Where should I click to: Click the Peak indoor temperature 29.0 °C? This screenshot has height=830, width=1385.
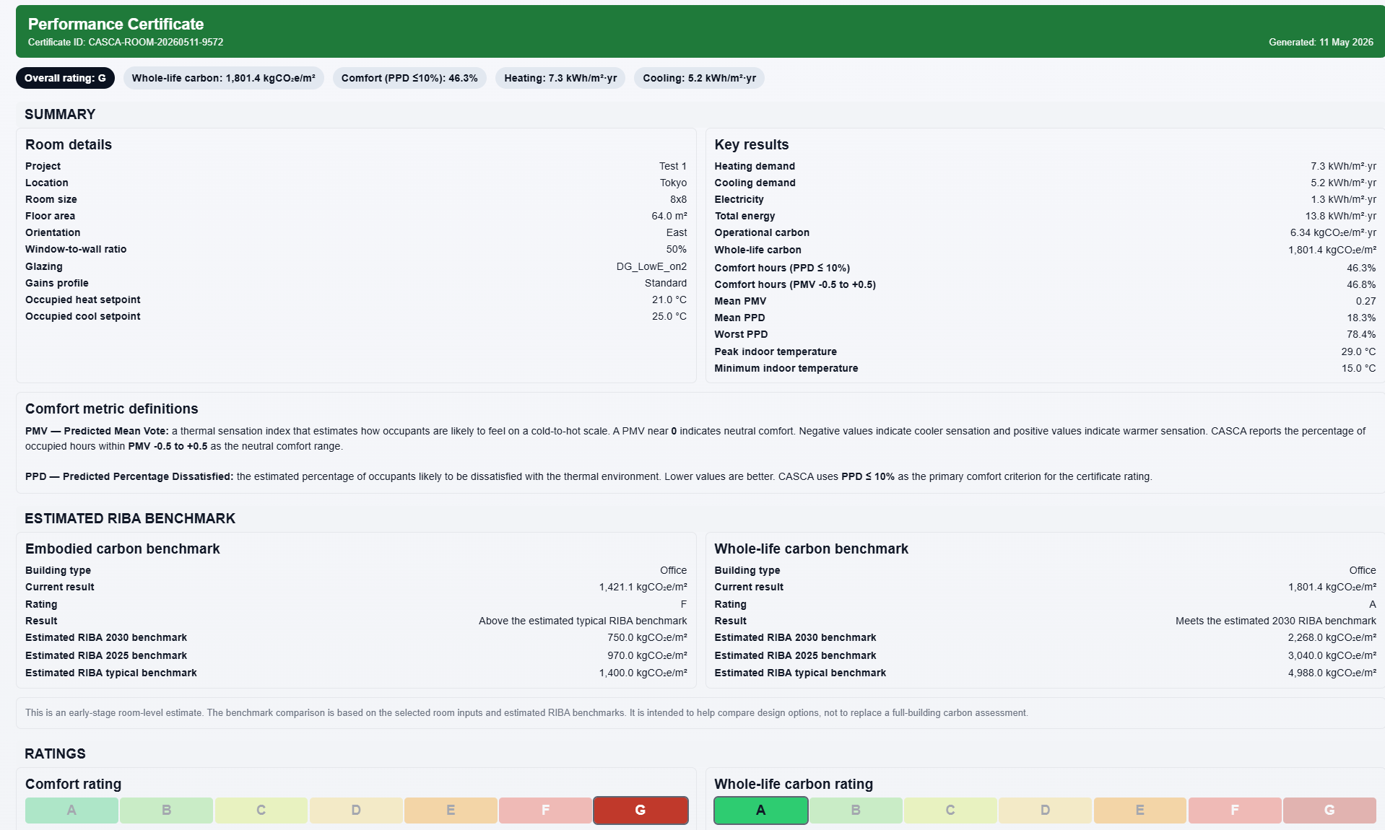(x=1358, y=351)
